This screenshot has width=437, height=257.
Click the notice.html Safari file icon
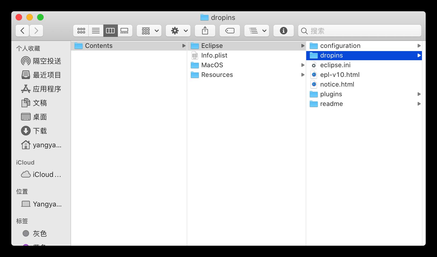point(313,84)
